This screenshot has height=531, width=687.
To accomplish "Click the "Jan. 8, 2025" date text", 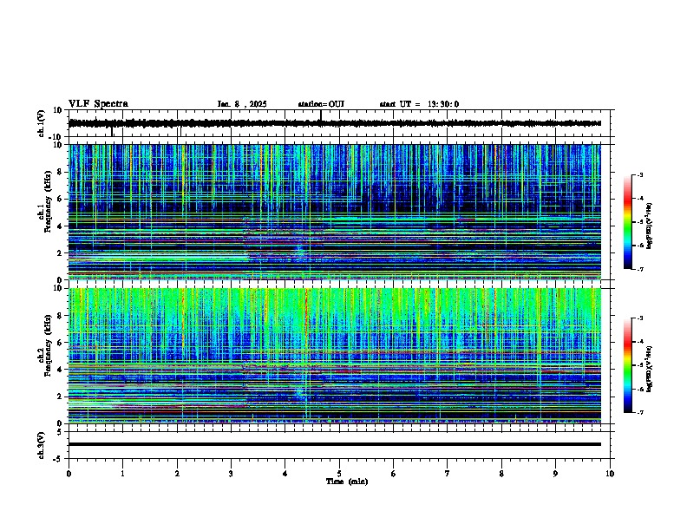I will tap(242, 104).
